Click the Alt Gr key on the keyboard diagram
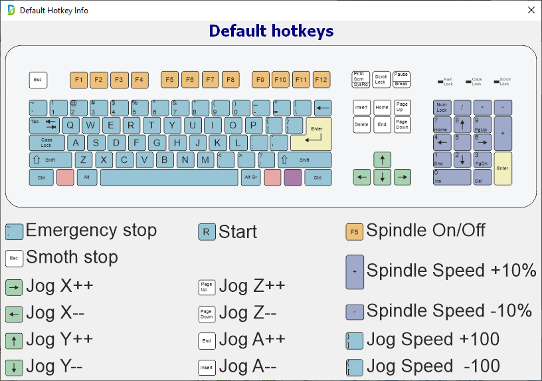Viewport: 542px width, 381px height. 251,178
